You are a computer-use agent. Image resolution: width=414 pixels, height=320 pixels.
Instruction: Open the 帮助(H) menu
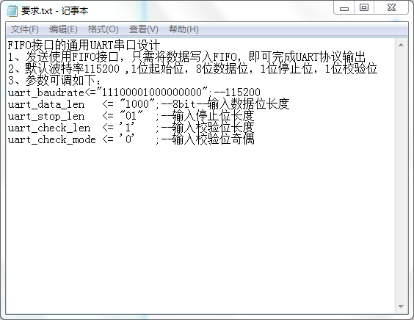(x=184, y=29)
